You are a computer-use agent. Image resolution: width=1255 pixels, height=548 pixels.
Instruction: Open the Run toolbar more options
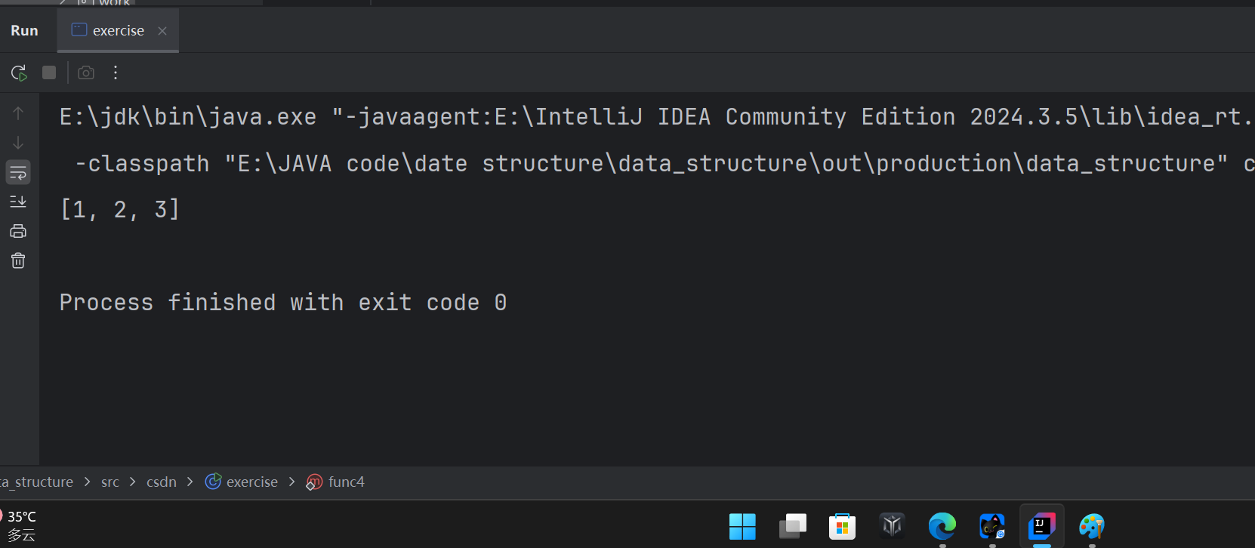(x=116, y=72)
